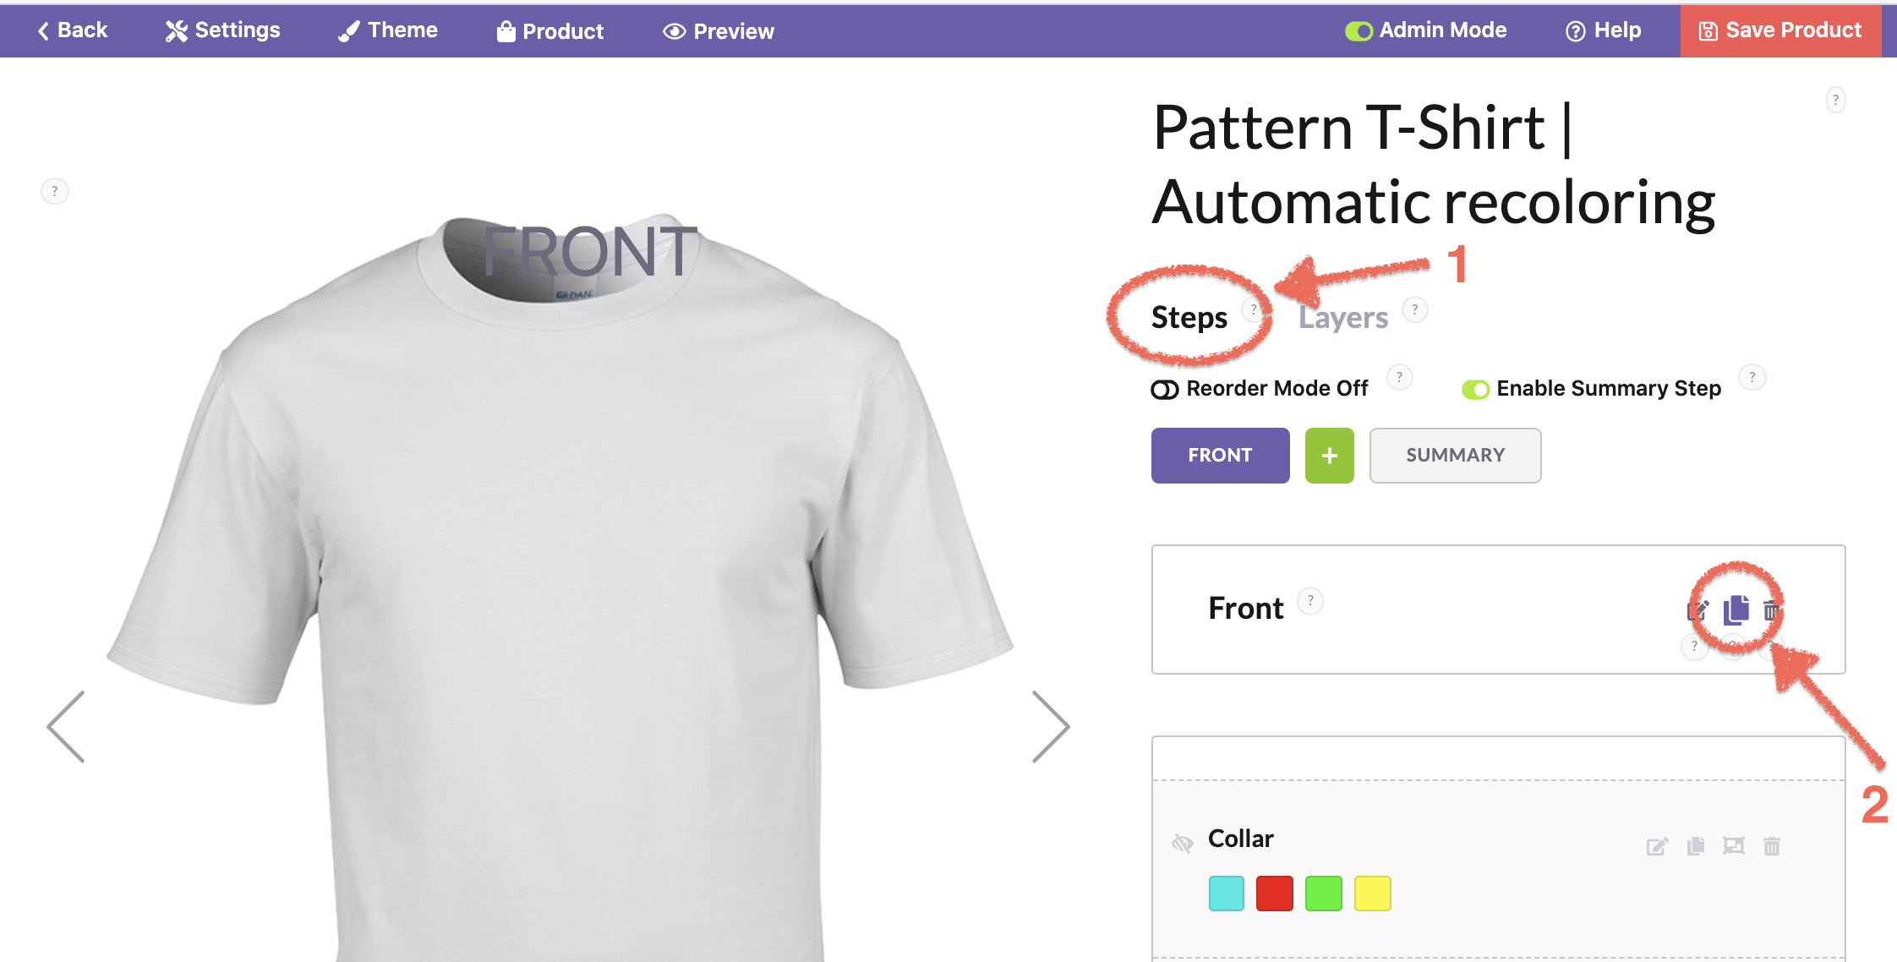
Task: Toggle Collar layer visibility eye icon
Action: point(1182,843)
